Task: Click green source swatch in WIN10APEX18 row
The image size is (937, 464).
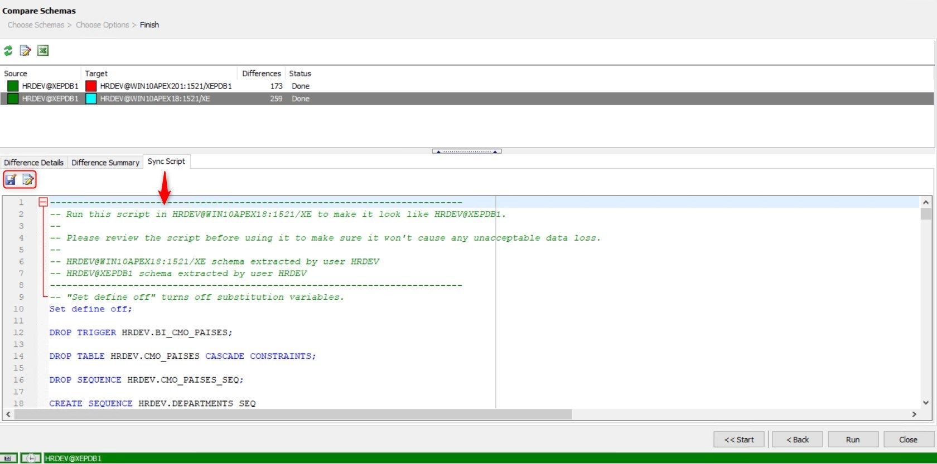Action: pos(13,99)
